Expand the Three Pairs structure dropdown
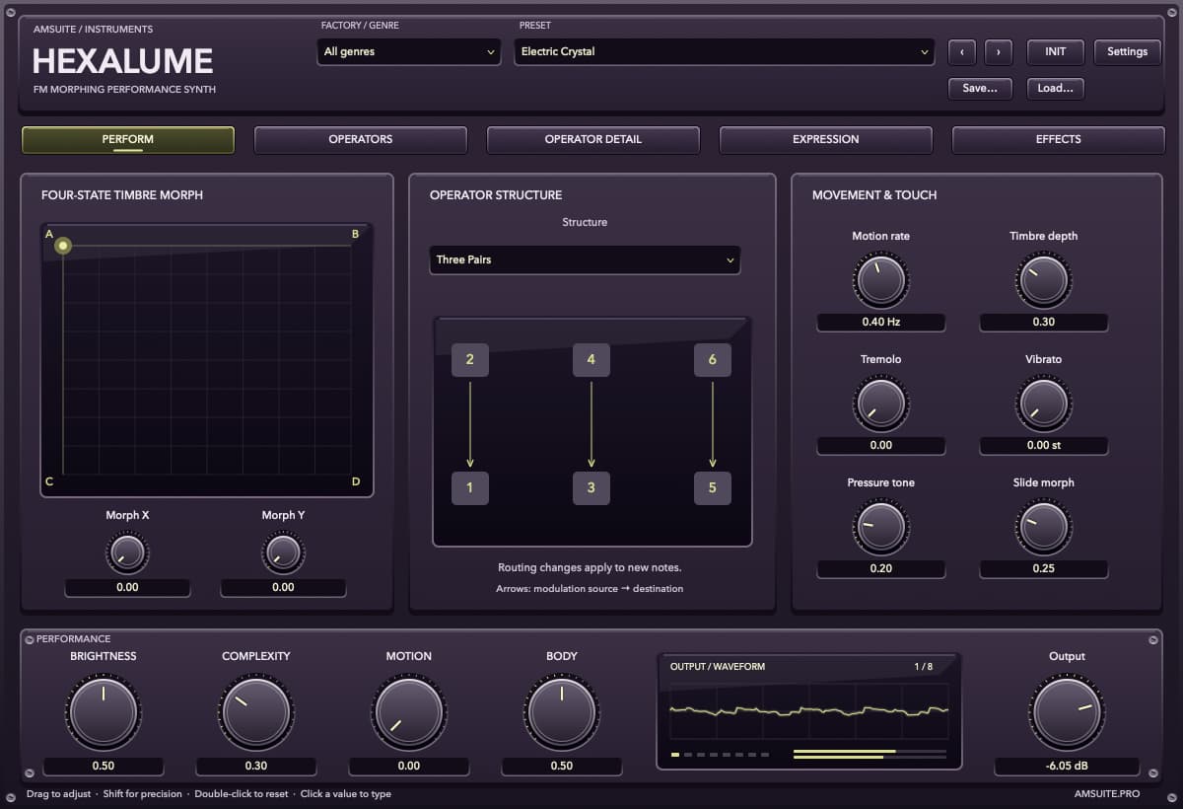The height and width of the screenshot is (809, 1183). pos(585,259)
